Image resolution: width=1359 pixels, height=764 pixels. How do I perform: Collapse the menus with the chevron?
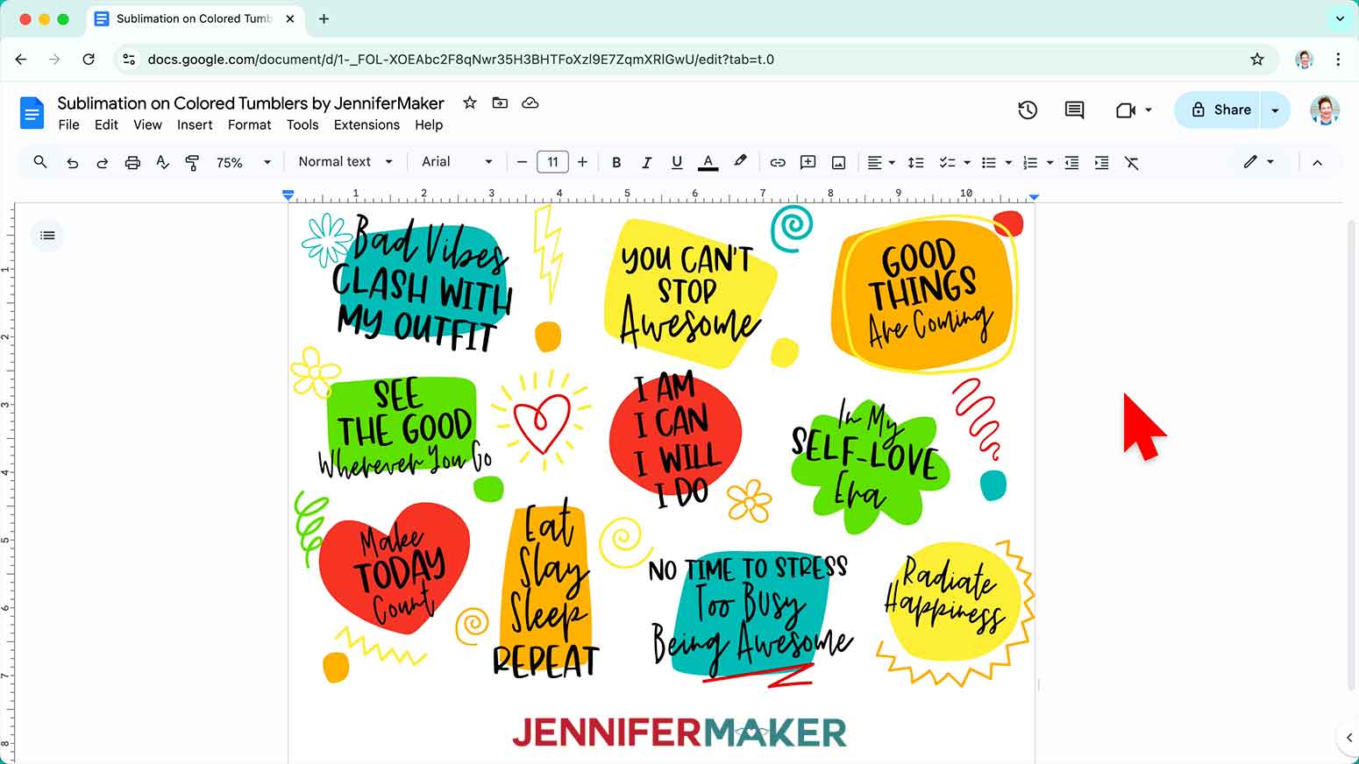point(1317,162)
